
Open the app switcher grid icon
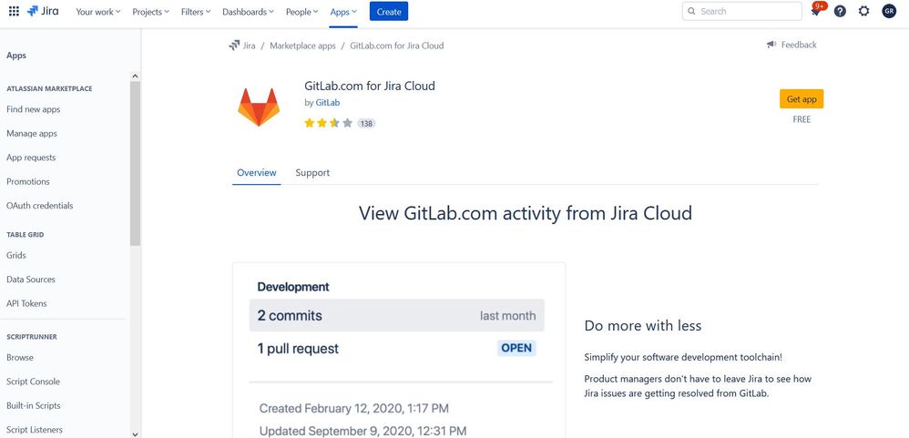[14, 12]
